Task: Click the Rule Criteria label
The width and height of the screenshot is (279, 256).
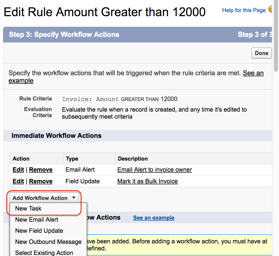Action: tap(36, 99)
